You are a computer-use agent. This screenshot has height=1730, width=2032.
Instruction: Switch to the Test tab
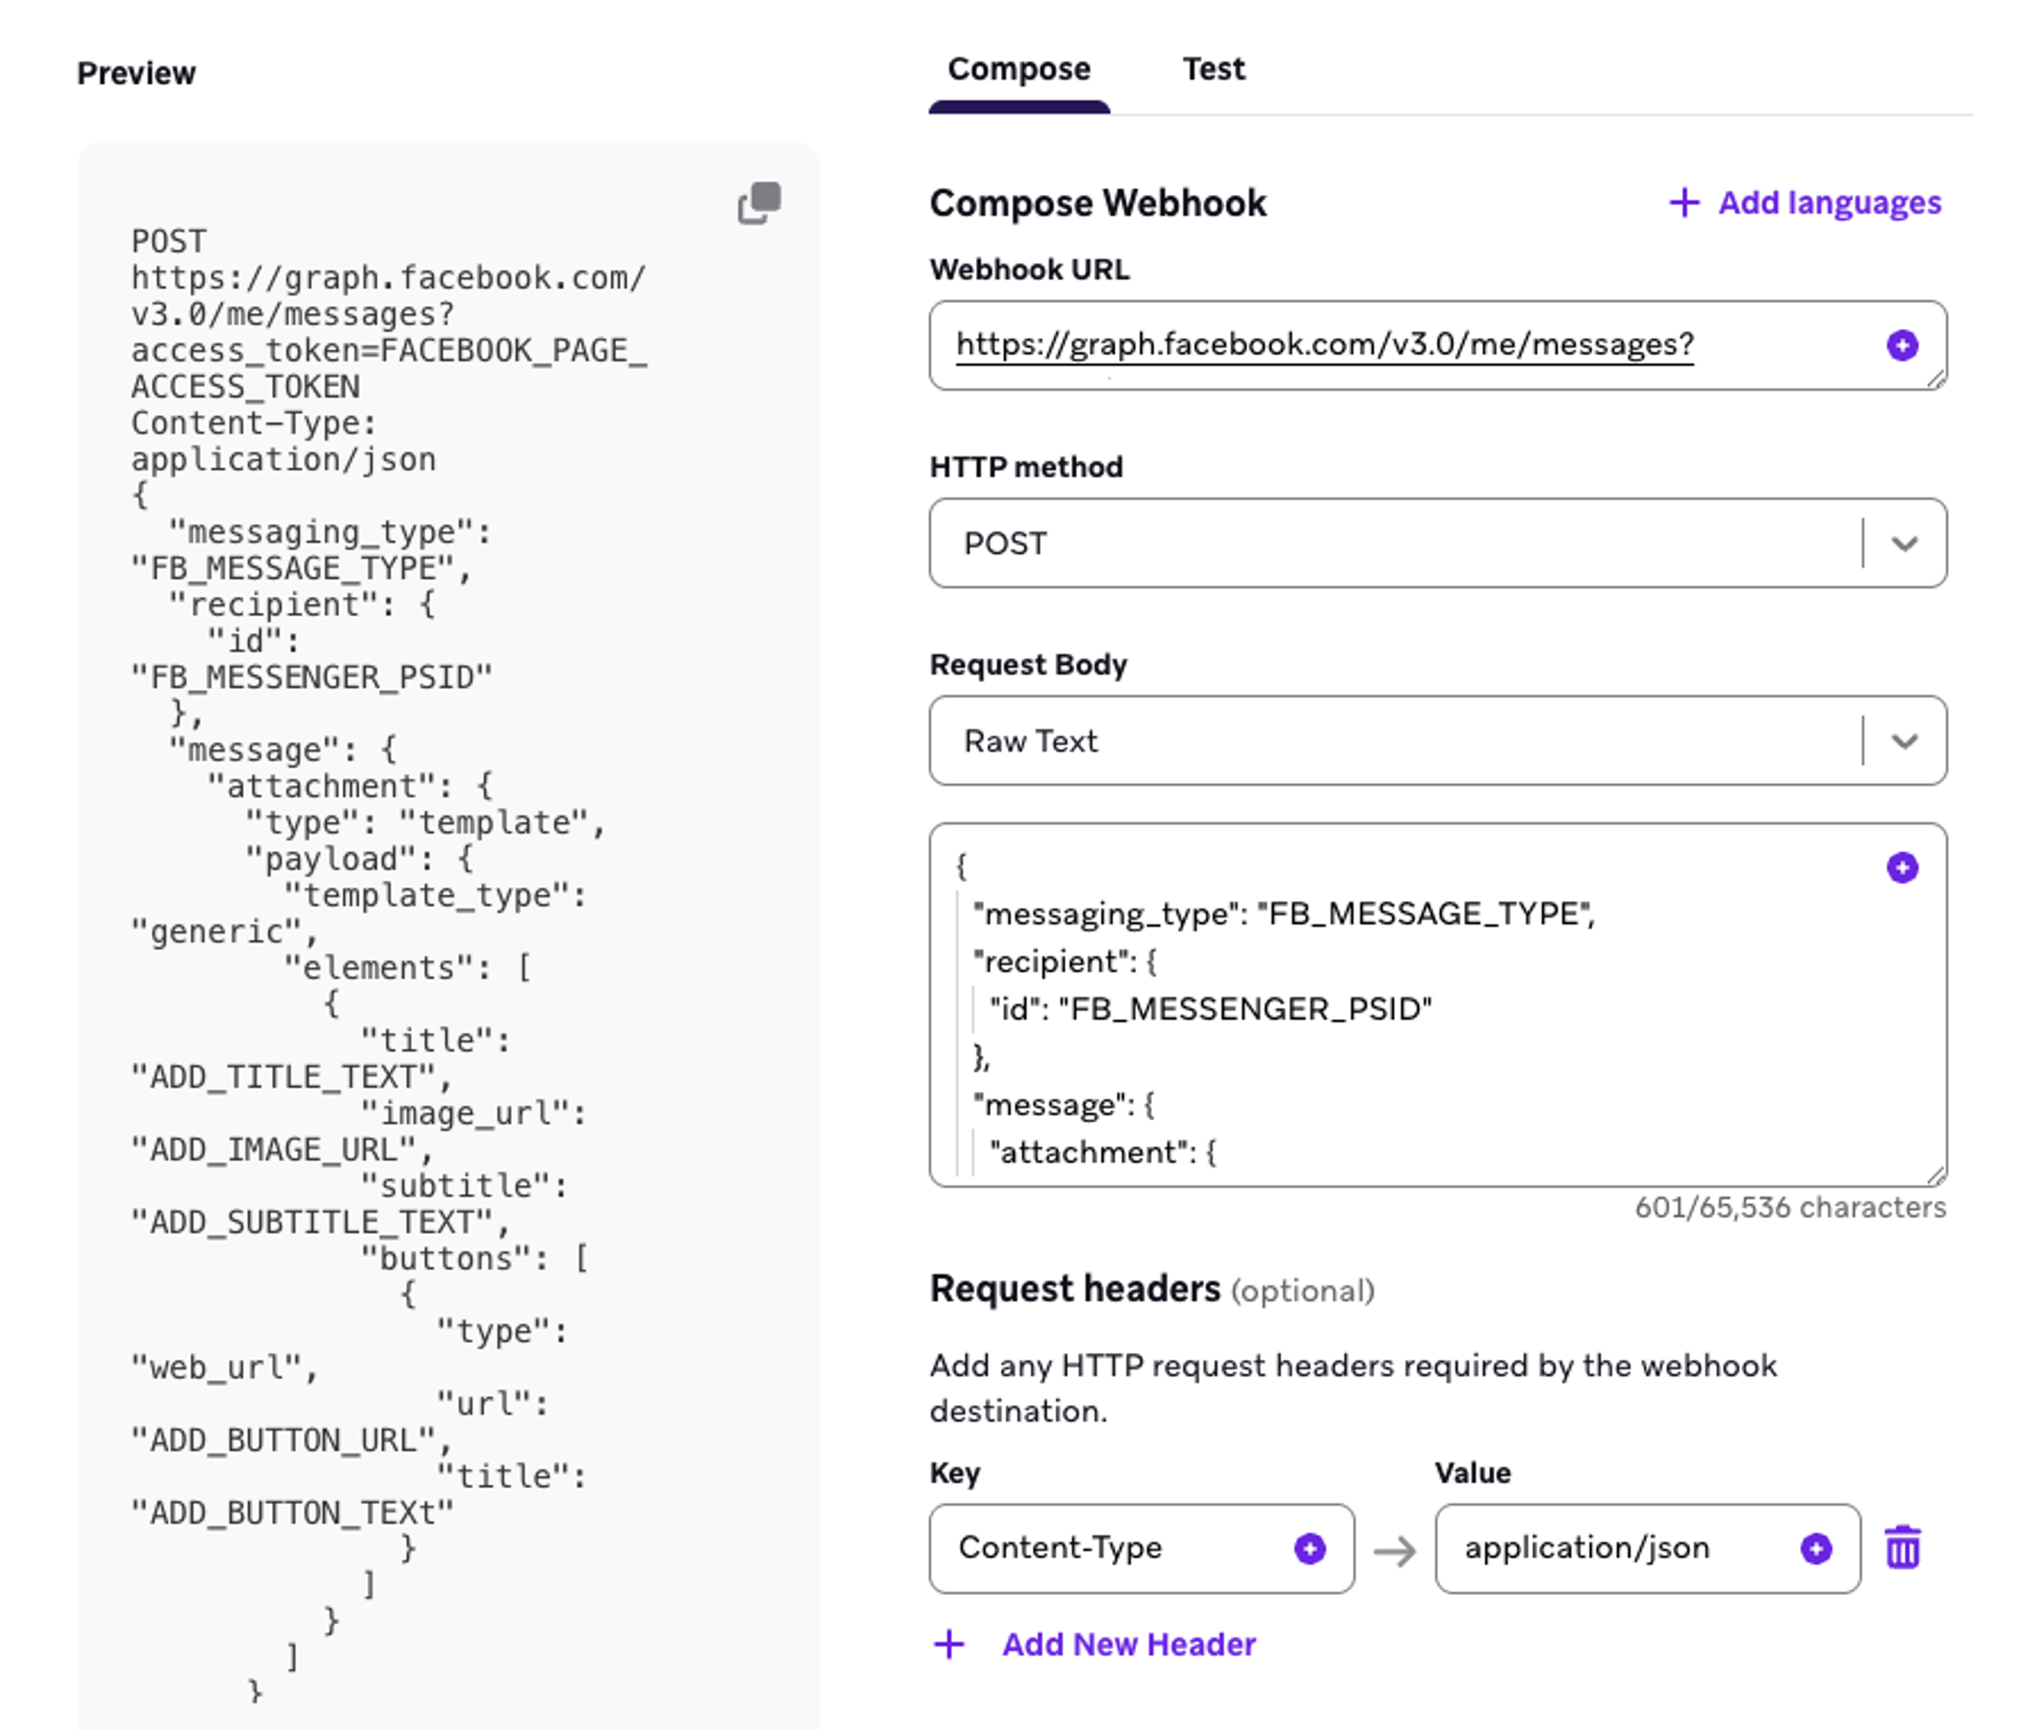[1213, 69]
